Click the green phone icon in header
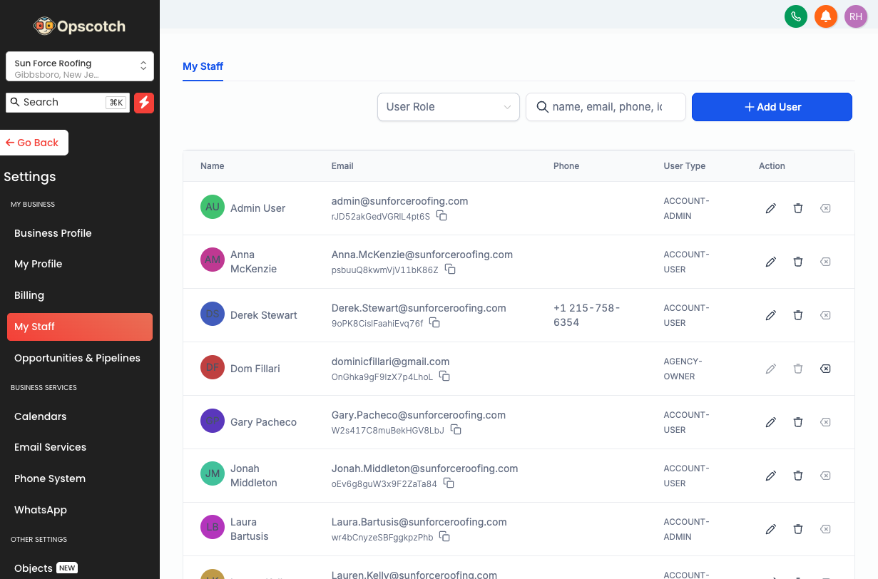Viewport: 878px width, 579px height. (x=795, y=16)
